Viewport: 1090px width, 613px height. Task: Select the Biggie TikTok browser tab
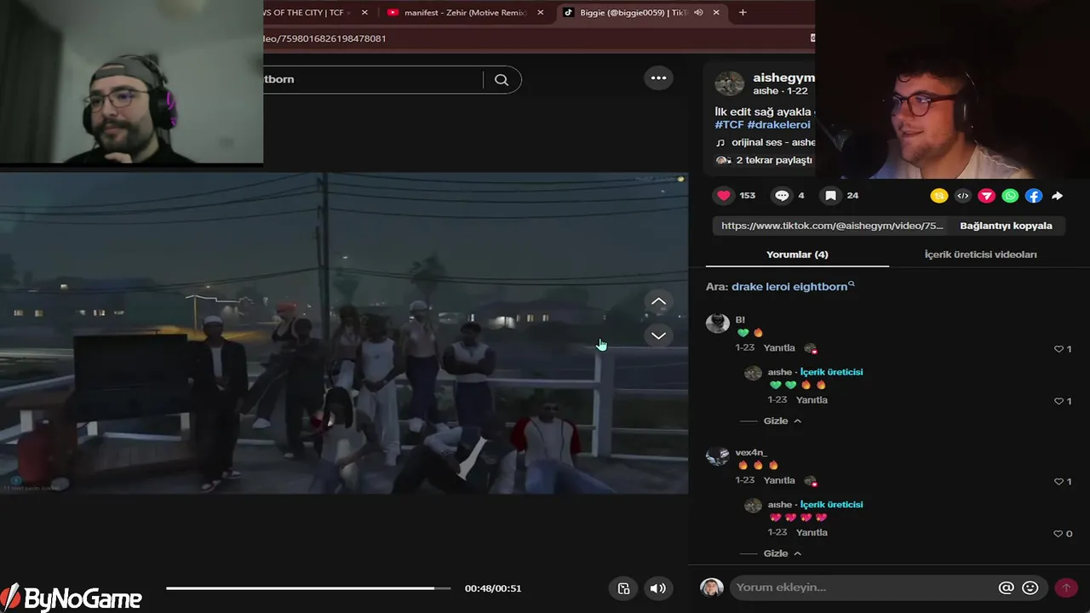point(634,13)
